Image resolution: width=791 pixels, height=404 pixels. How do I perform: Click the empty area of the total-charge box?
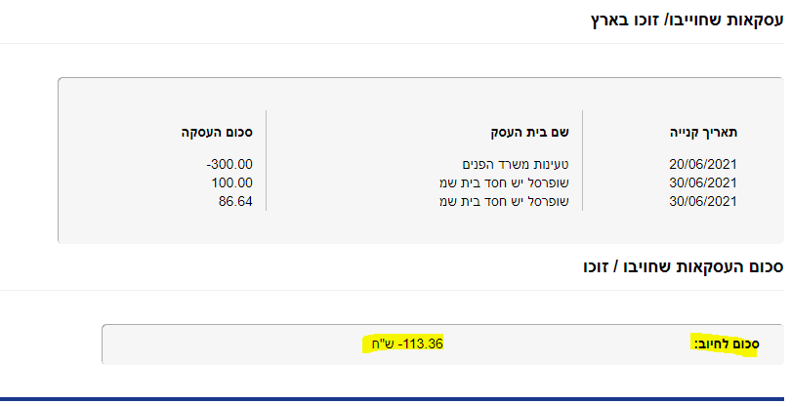tap(227, 344)
